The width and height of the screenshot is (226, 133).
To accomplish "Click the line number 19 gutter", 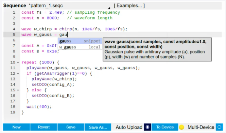I will [x=13, y=112].
